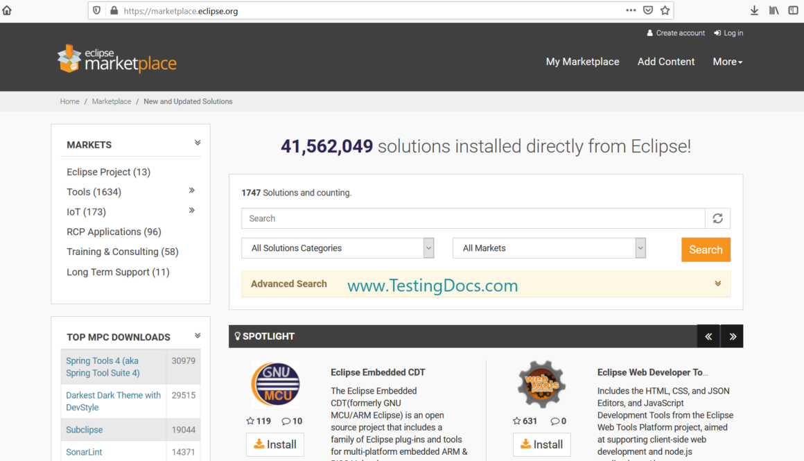Open the All Markets dropdown
The height and width of the screenshot is (461, 804).
[549, 248]
